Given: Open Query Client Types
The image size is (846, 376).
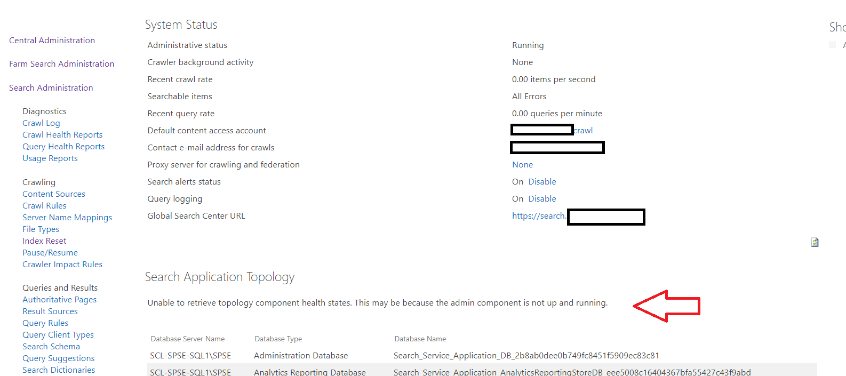Looking at the screenshot, I should coord(58,335).
